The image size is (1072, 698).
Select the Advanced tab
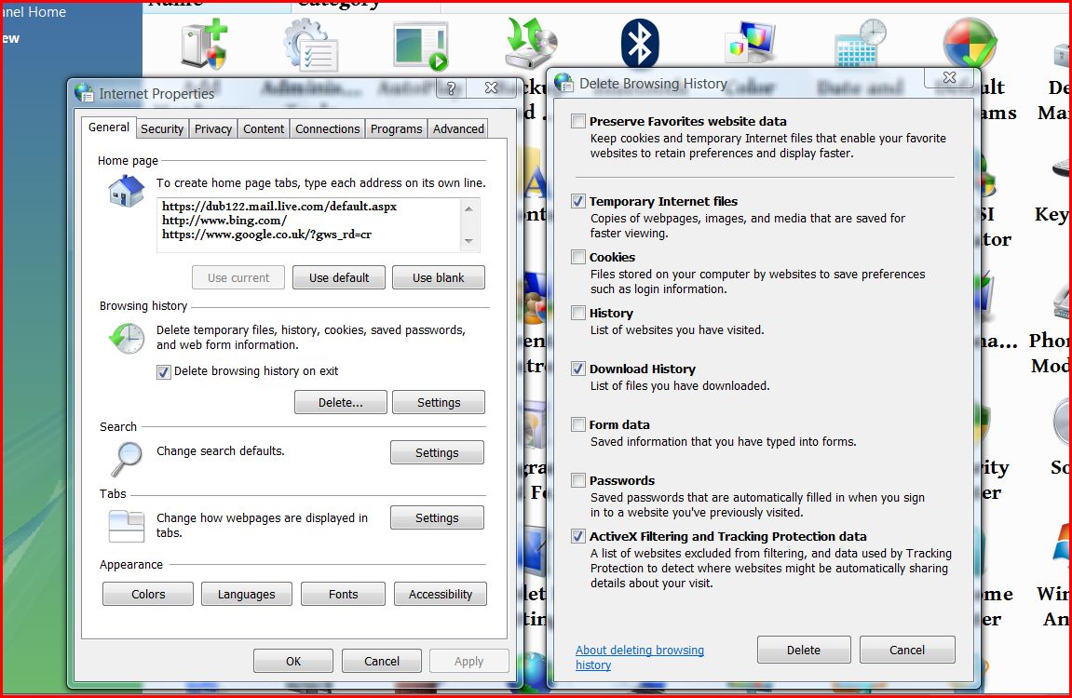[x=458, y=128]
